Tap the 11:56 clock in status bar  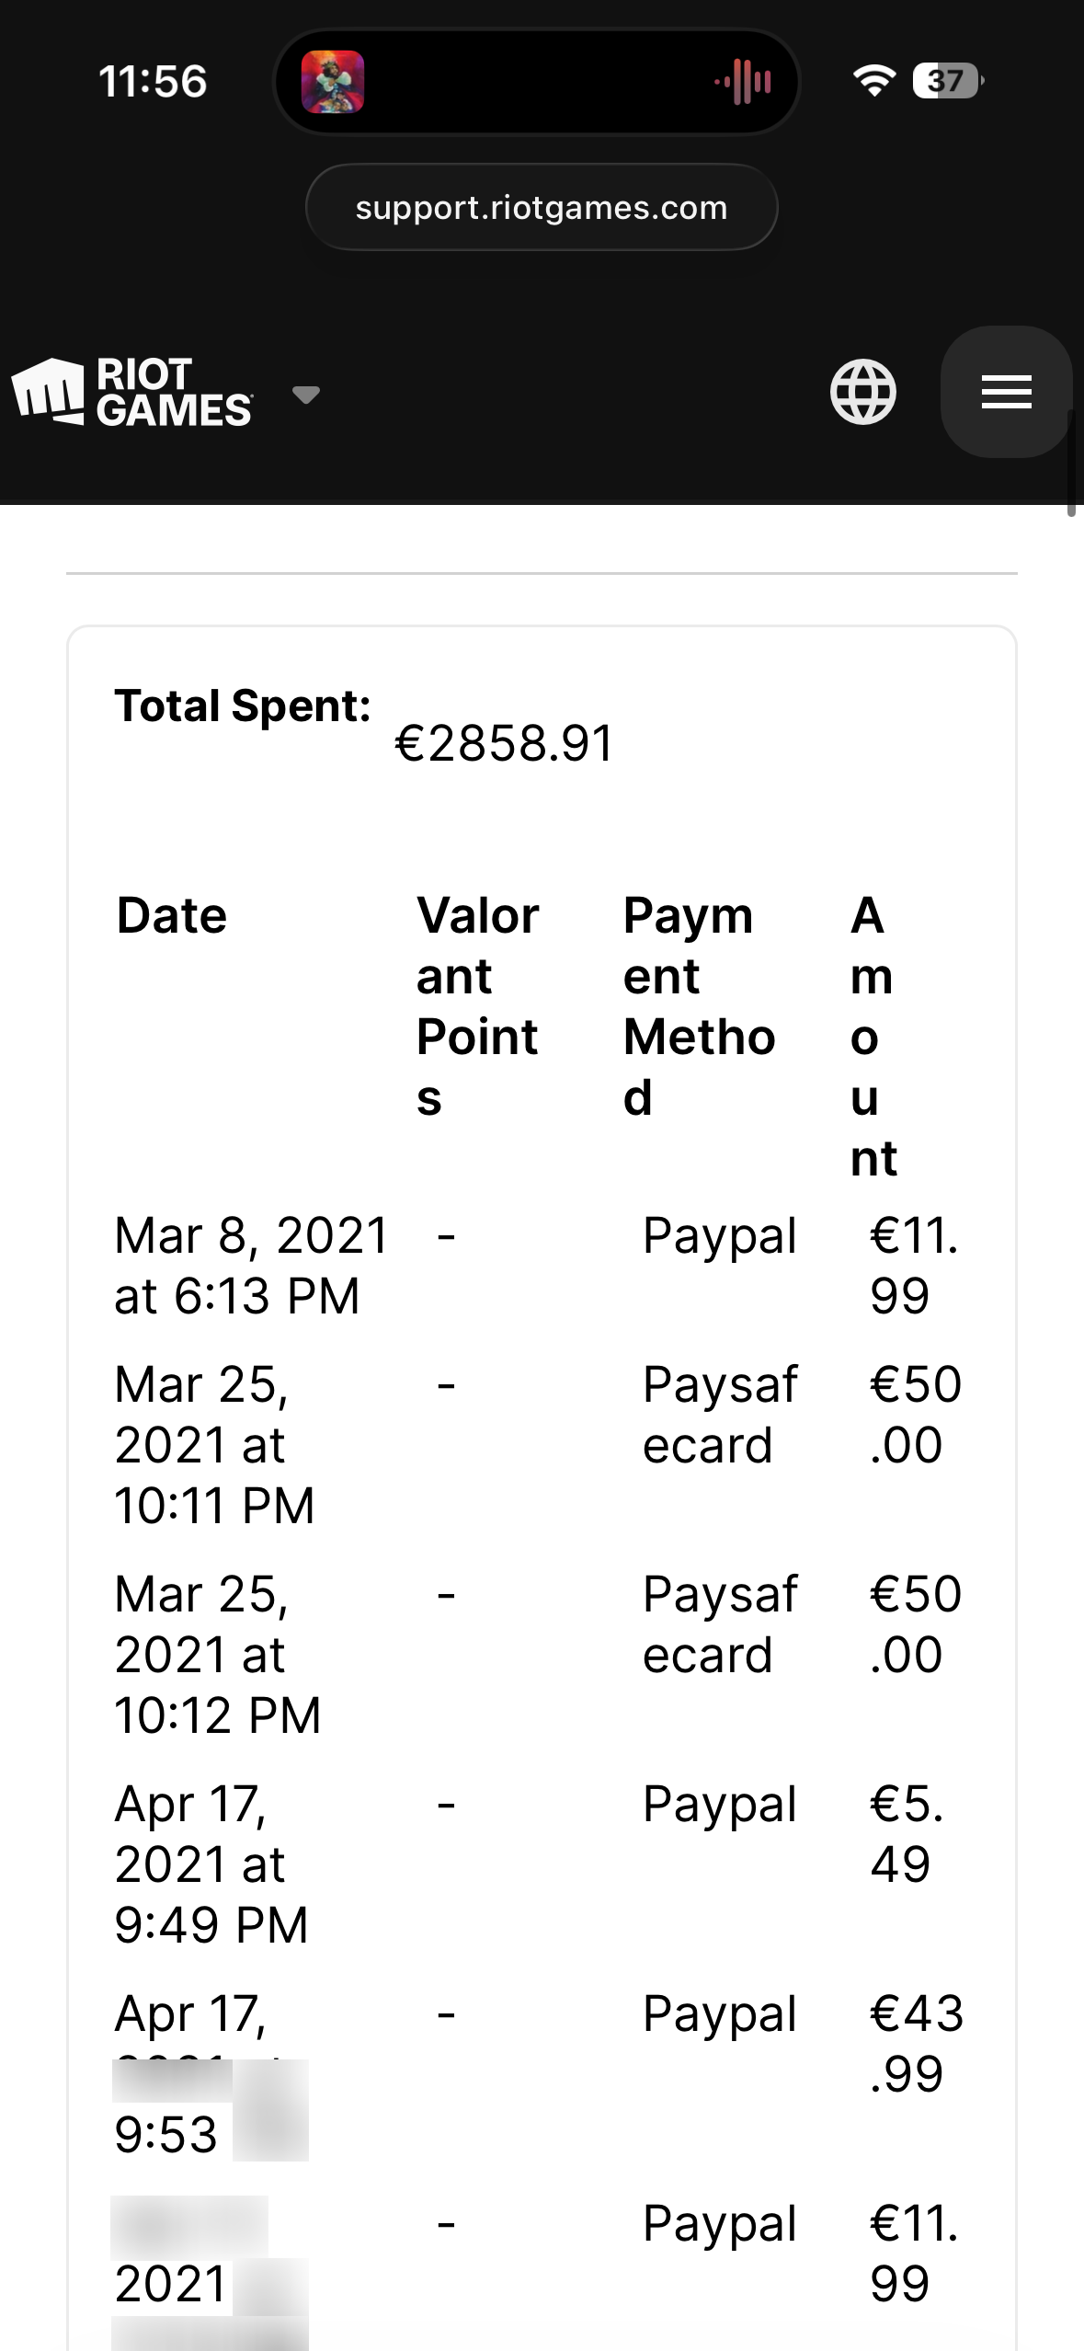coord(153,81)
